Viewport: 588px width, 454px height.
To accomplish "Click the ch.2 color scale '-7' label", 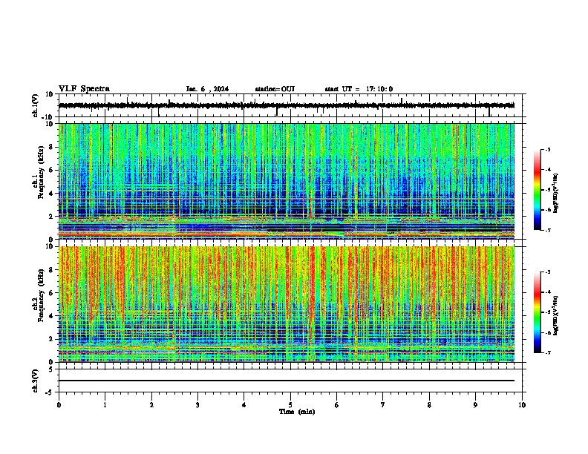I will coord(547,352).
